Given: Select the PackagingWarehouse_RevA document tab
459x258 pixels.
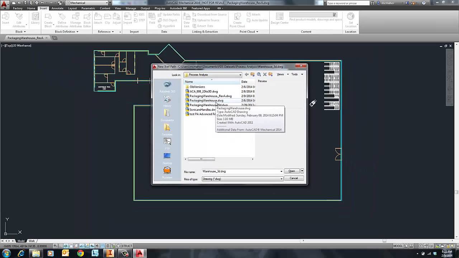Looking at the screenshot, I should (25, 38).
